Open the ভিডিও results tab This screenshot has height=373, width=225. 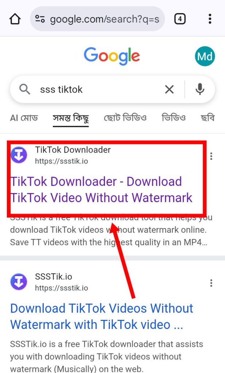(x=173, y=118)
